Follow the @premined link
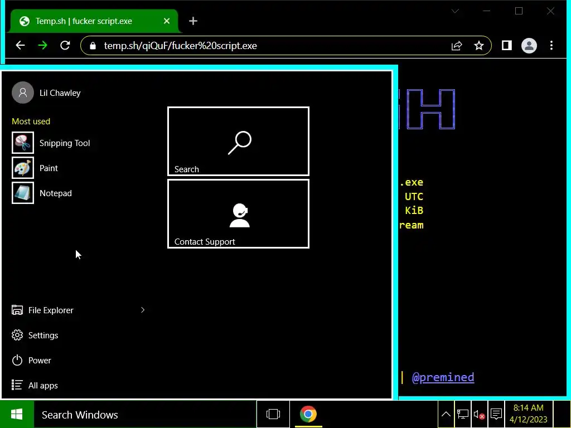Image resolution: width=571 pixels, height=428 pixels. click(443, 377)
